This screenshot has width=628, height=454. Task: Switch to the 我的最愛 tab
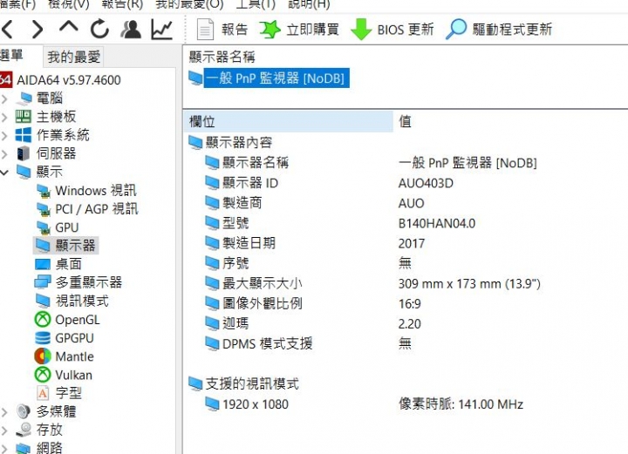73,57
